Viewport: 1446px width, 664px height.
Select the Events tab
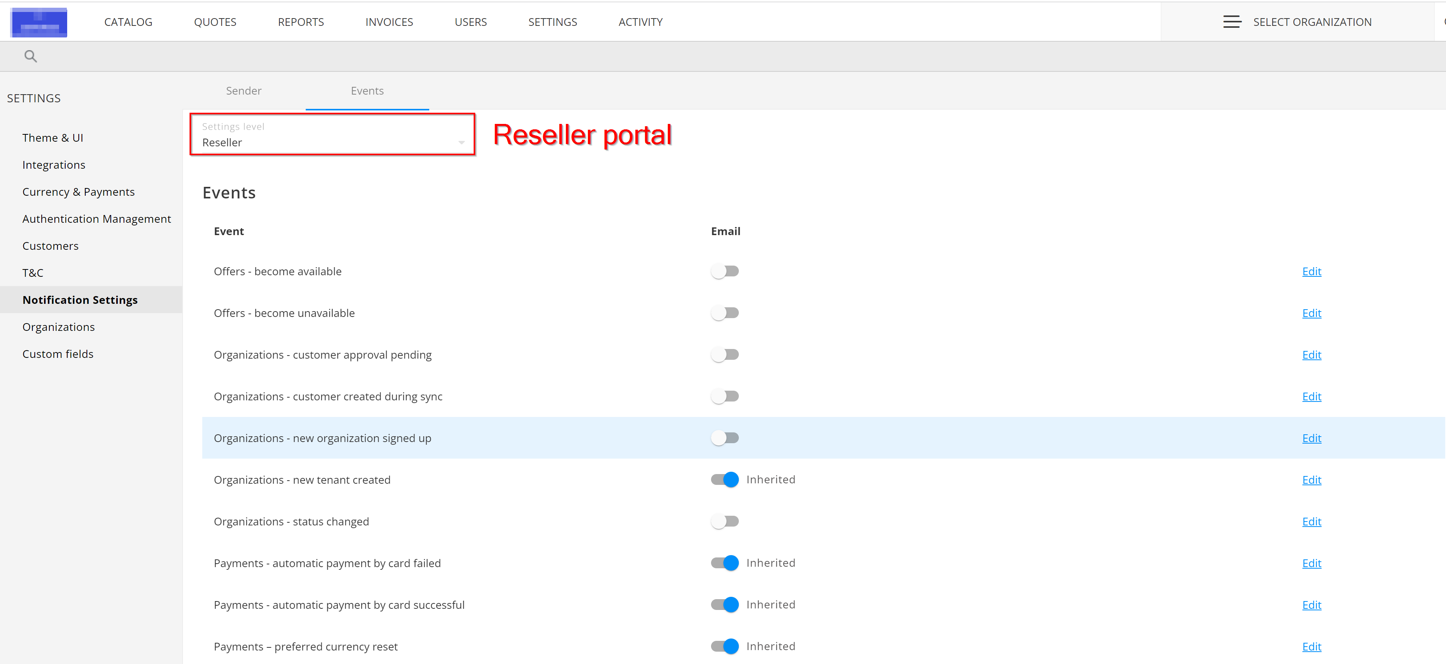pos(367,91)
